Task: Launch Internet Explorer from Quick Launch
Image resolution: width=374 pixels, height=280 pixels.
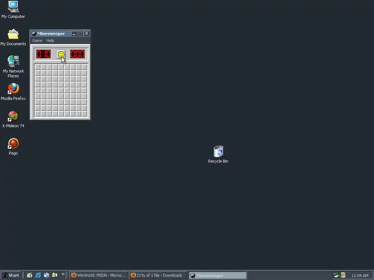Action: click(38, 275)
